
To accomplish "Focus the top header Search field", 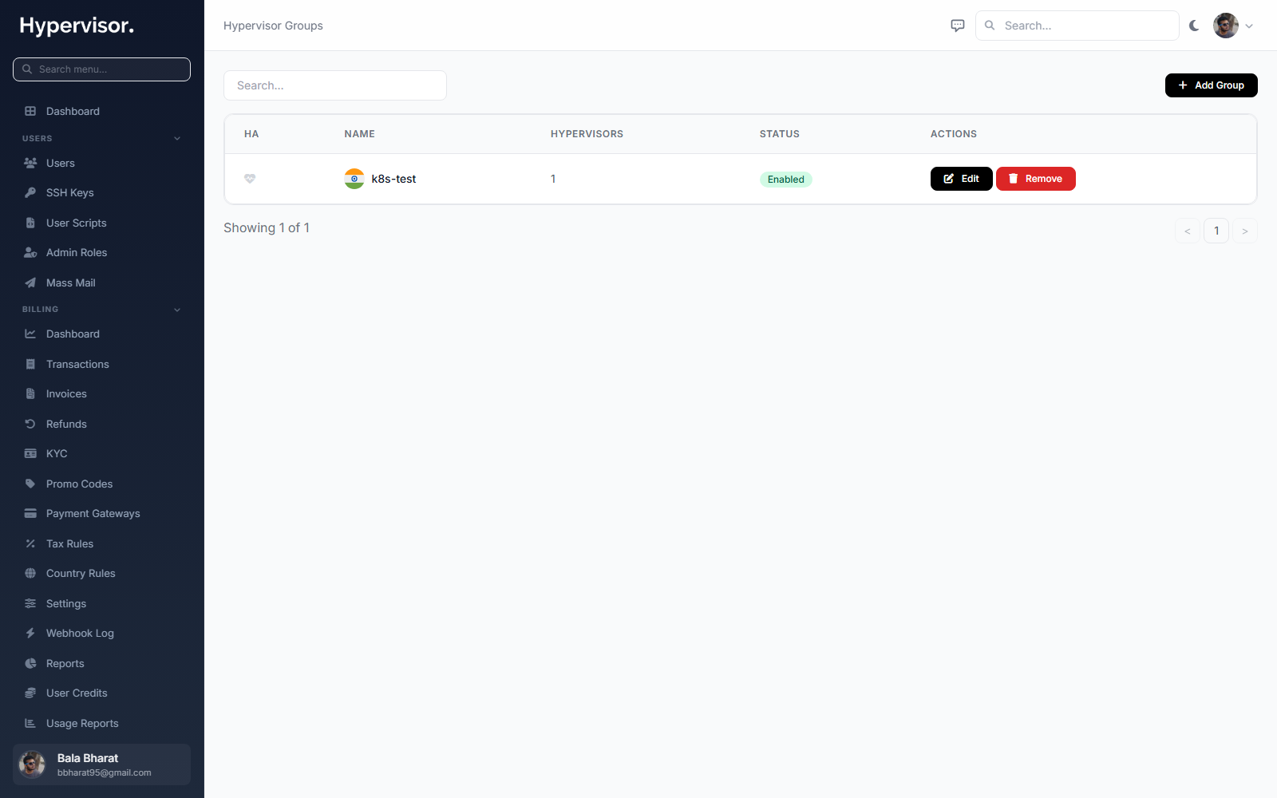I will [x=1077, y=26].
